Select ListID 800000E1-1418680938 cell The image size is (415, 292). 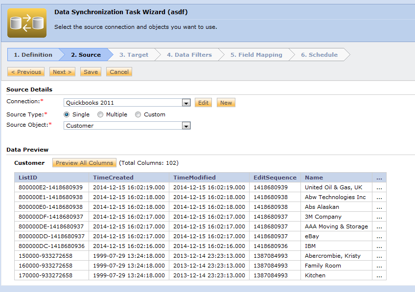click(x=51, y=197)
